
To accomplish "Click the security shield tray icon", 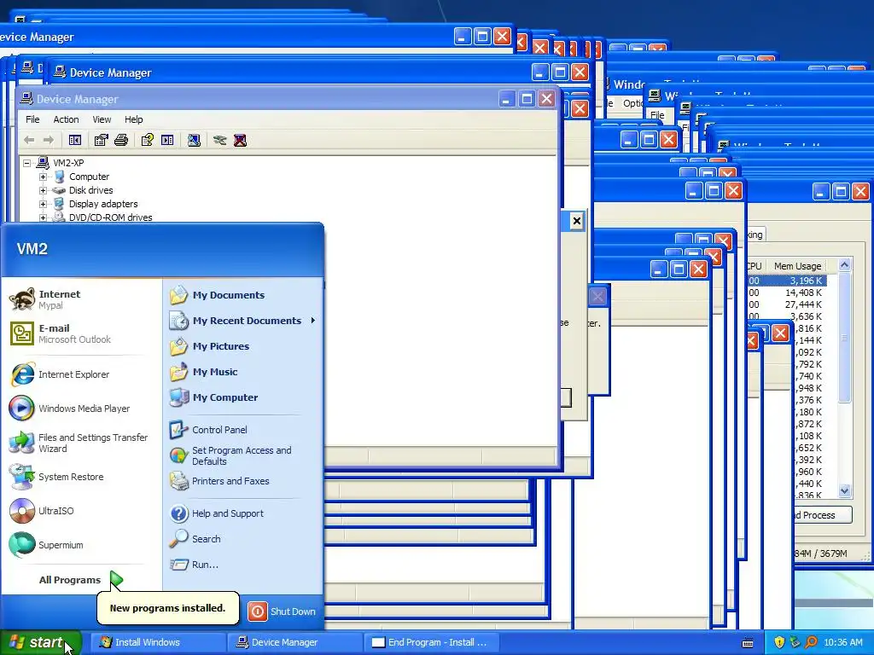I will pos(778,642).
